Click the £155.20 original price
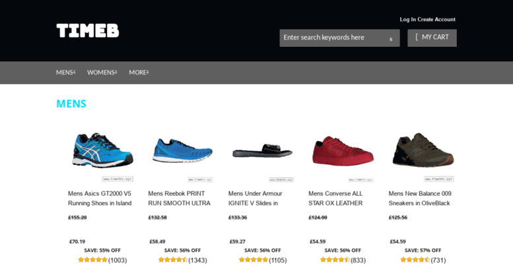 point(77,218)
